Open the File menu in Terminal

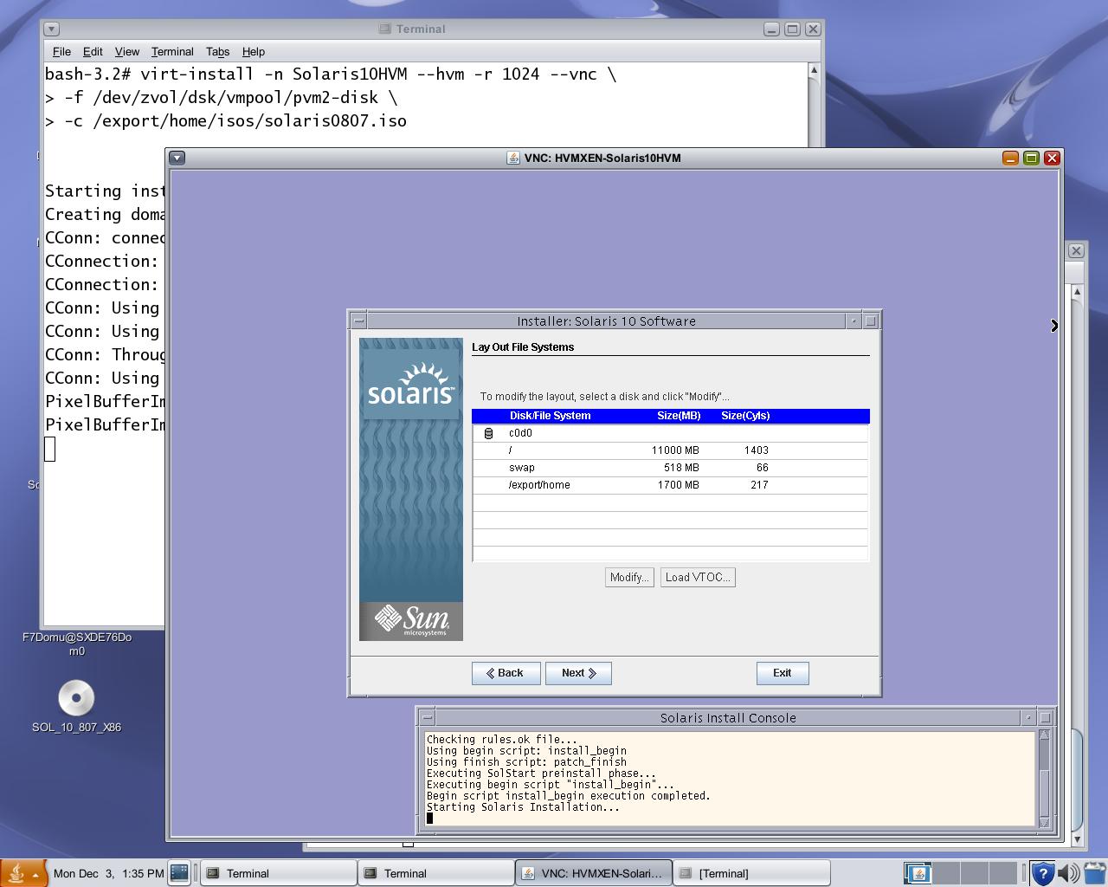61,52
